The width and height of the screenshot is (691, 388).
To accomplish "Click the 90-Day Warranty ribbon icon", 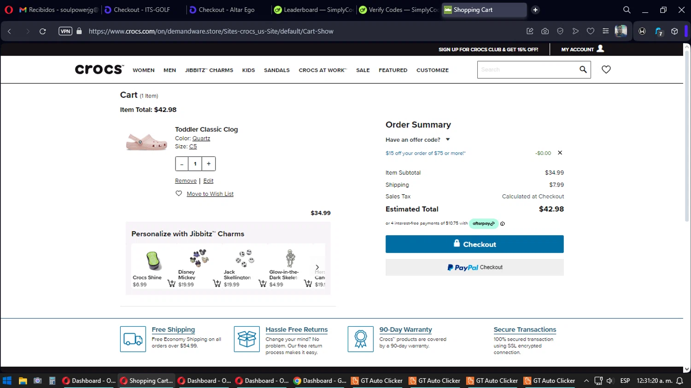I will [x=361, y=339].
